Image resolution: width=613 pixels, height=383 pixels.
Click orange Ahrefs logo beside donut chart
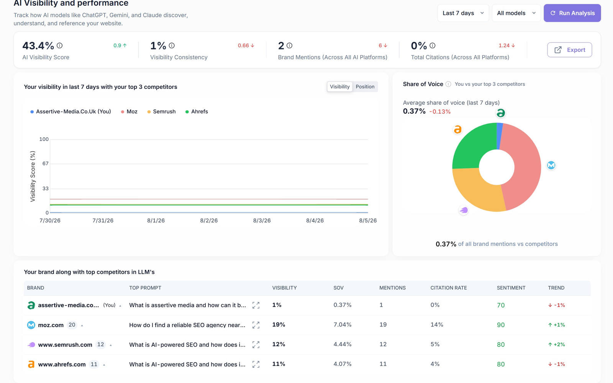(x=457, y=129)
